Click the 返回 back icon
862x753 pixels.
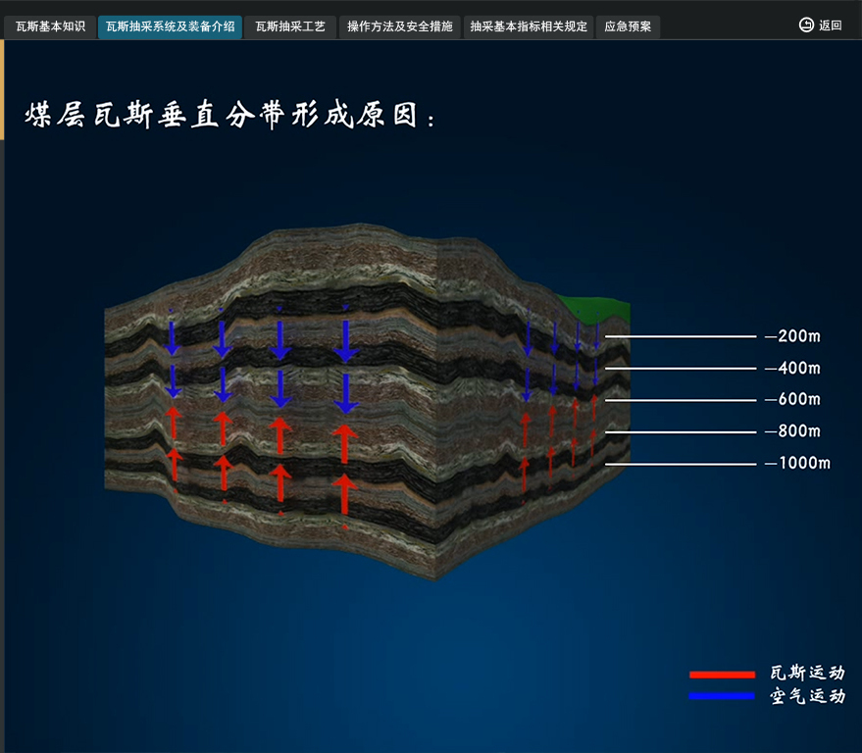tap(806, 25)
